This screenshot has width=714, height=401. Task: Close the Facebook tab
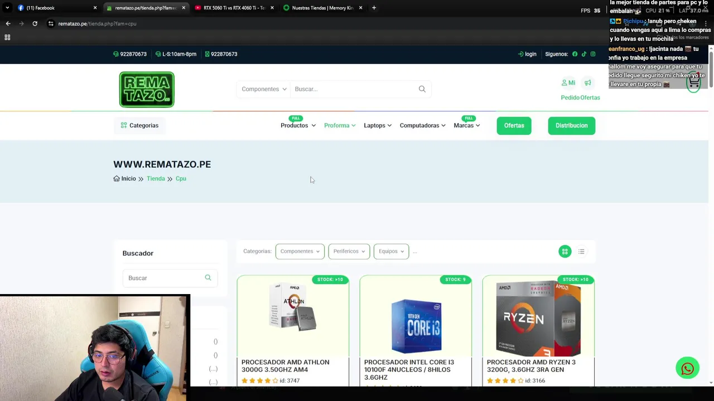point(95,8)
